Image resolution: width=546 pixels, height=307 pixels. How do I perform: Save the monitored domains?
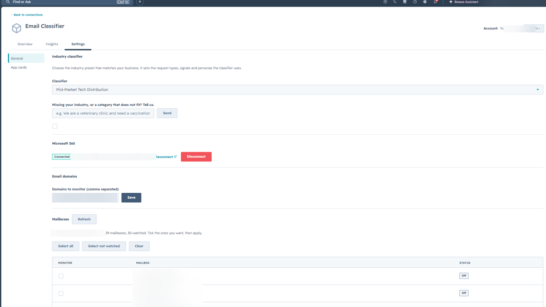[131, 197]
